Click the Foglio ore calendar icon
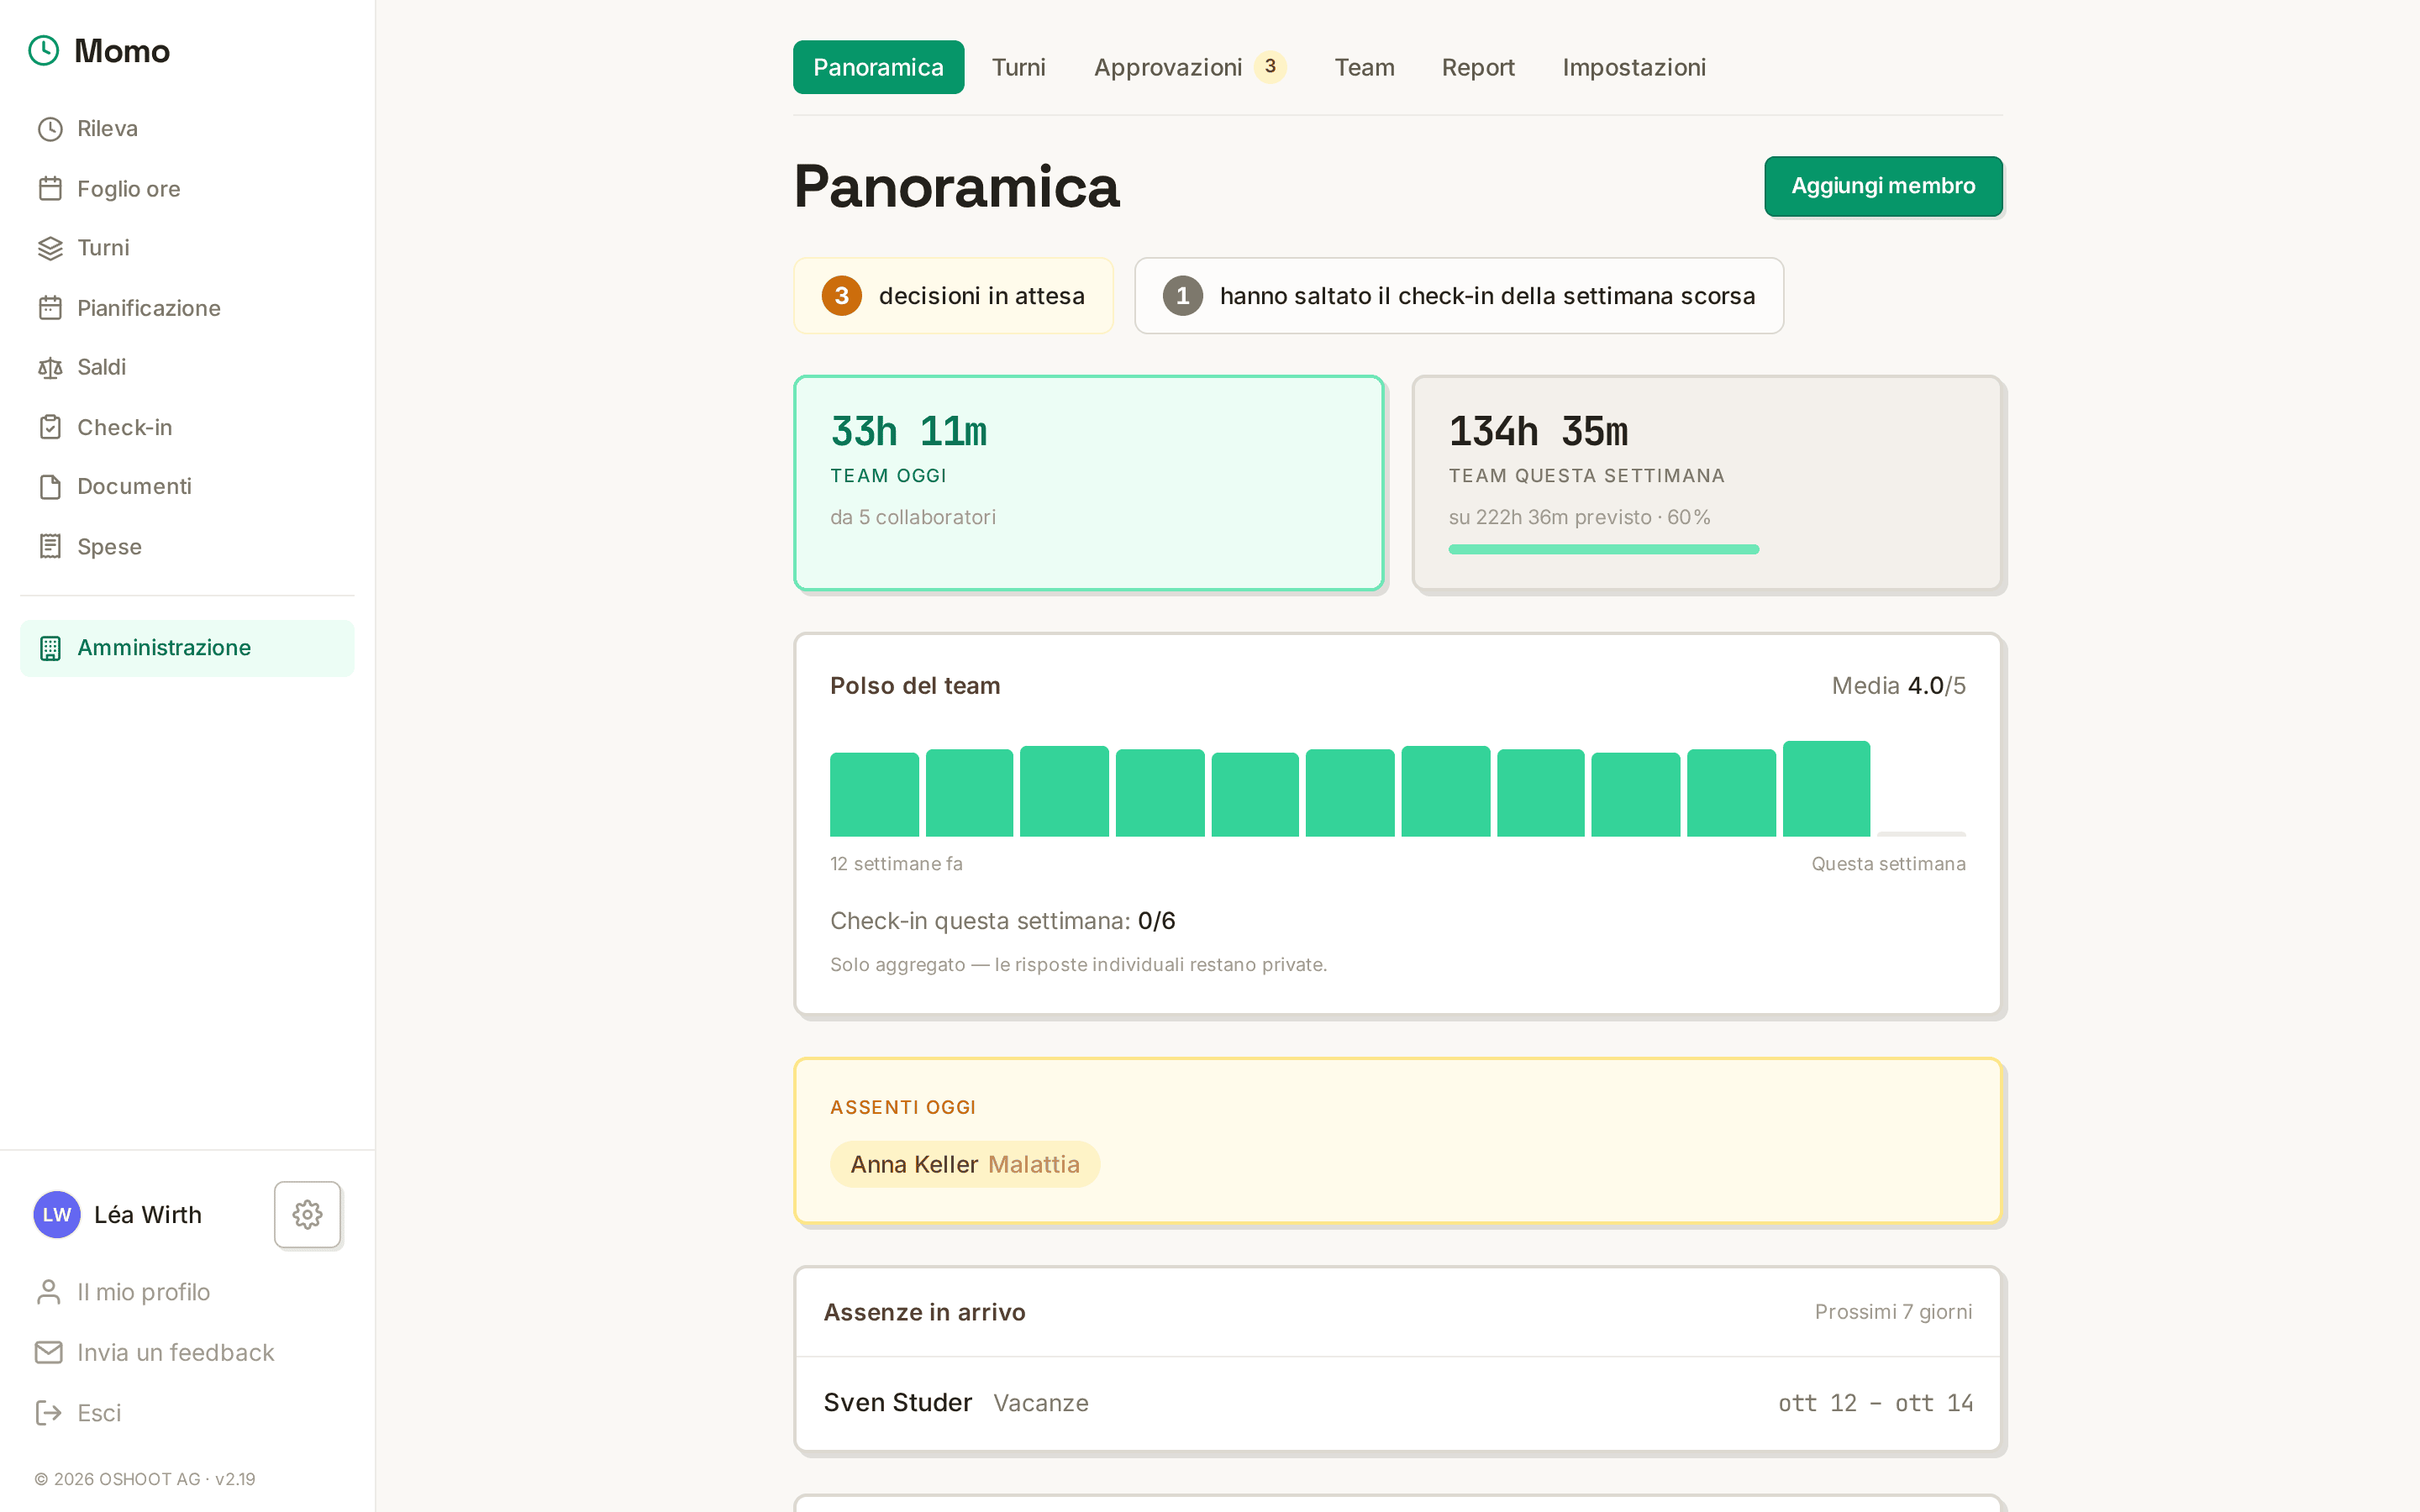2420x1512 pixels. (50, 189)
